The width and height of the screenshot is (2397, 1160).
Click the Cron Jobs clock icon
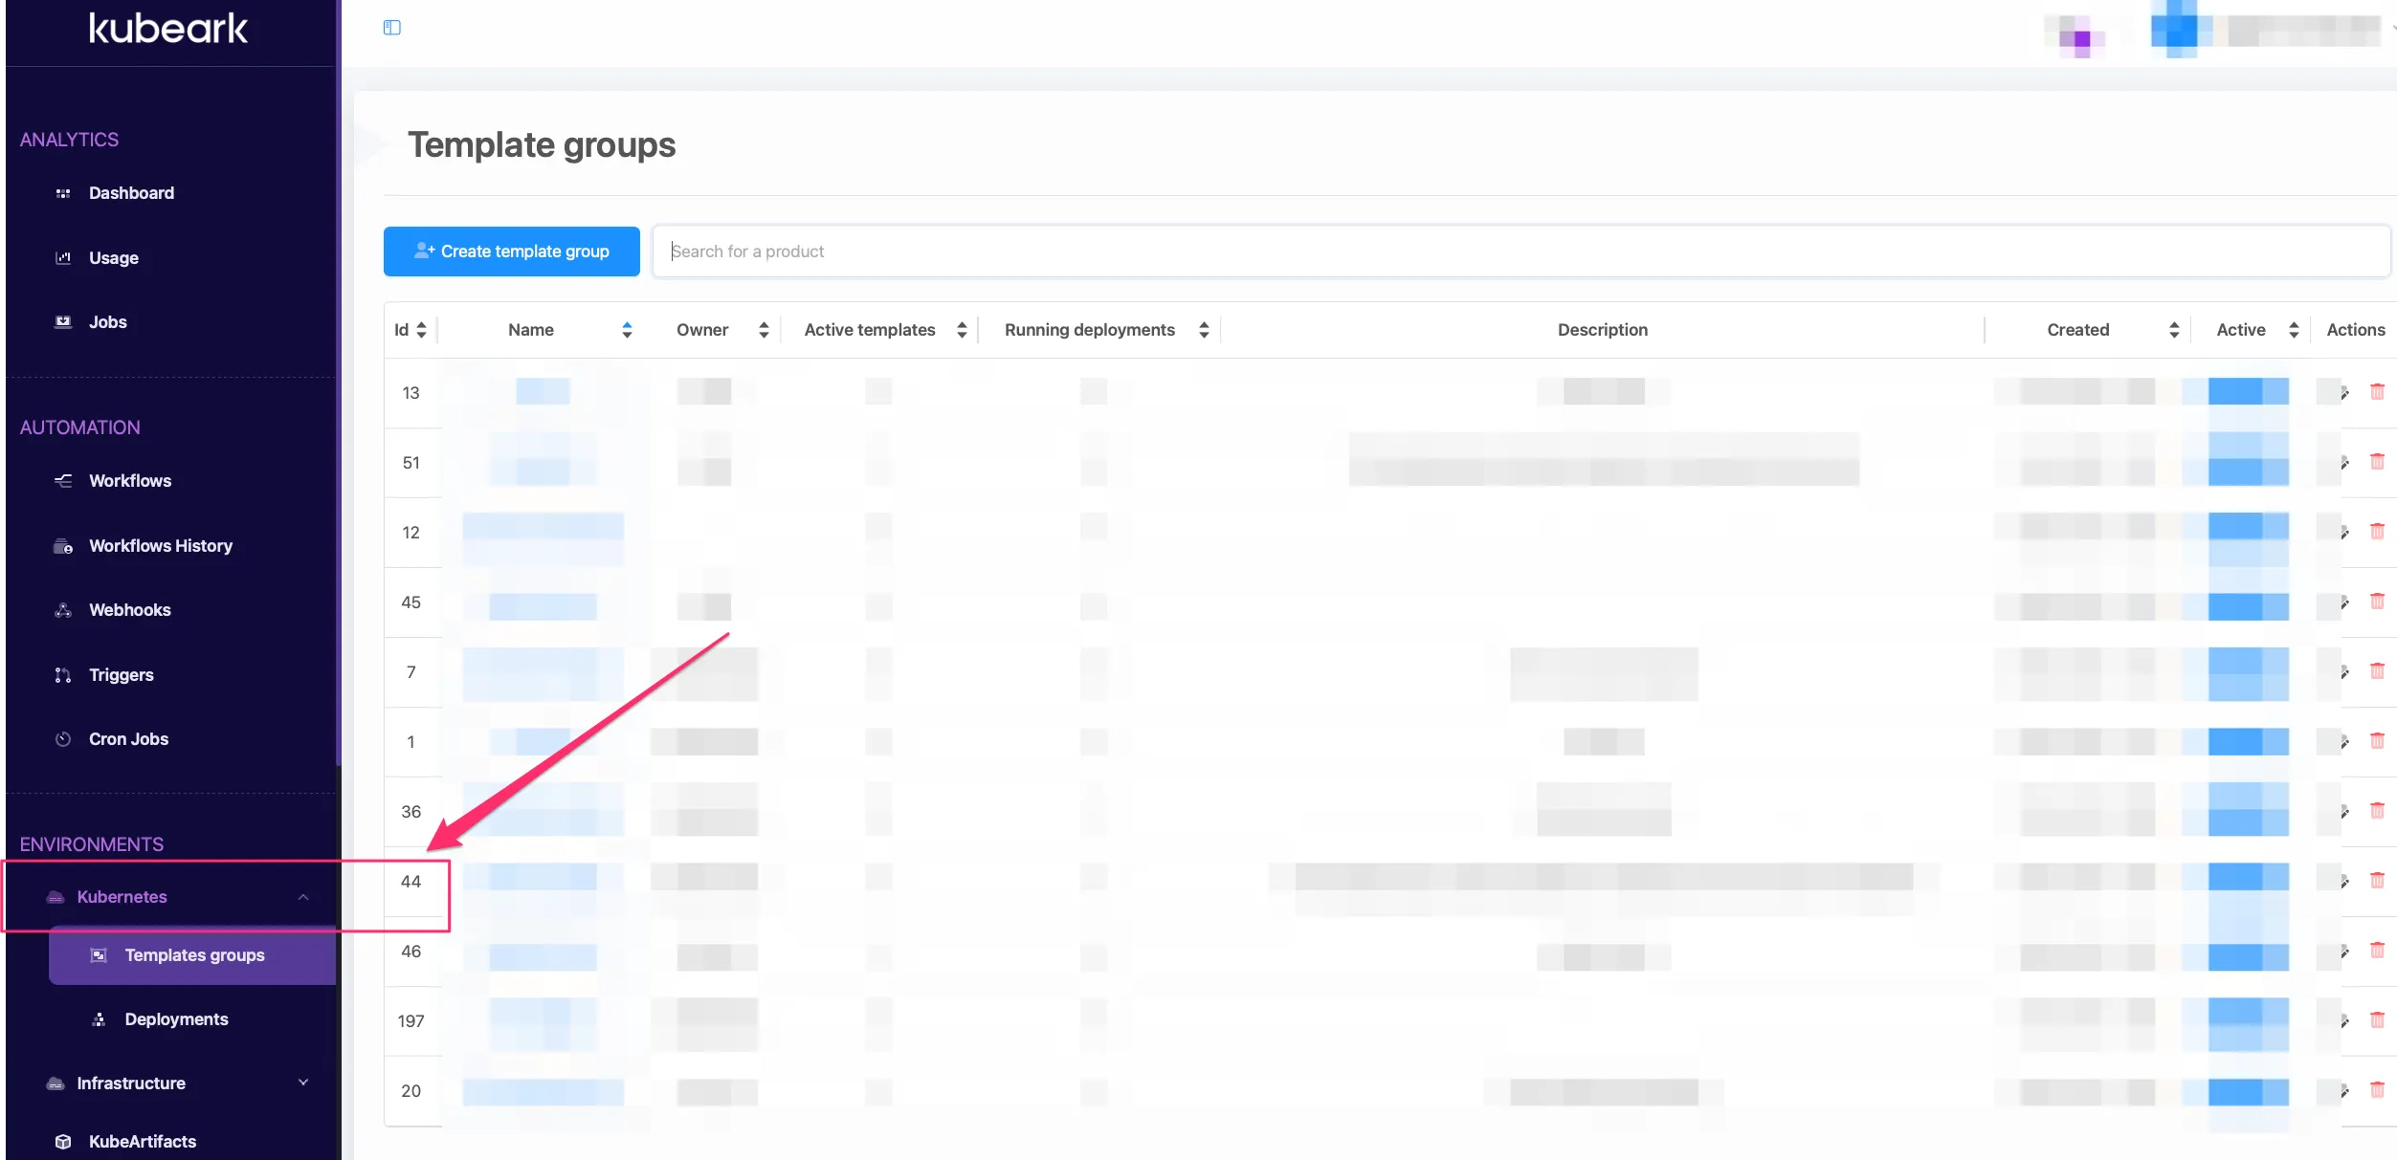point(63,739)
